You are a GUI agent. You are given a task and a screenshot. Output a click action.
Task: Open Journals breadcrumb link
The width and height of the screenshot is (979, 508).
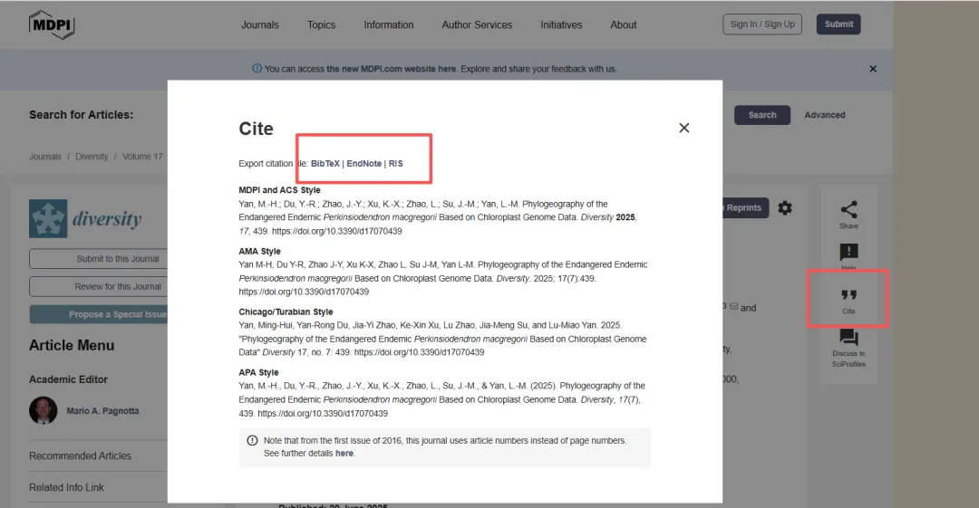45,157
